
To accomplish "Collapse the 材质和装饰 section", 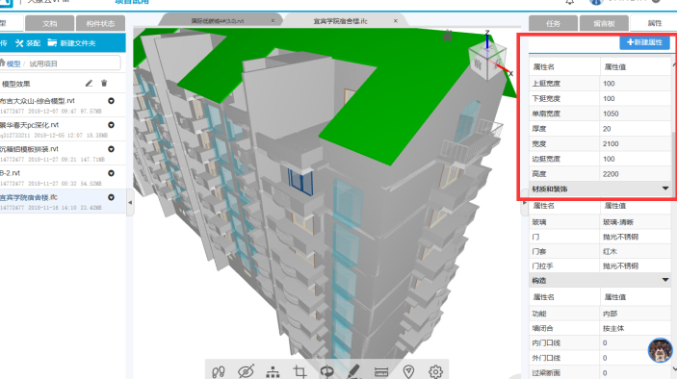I will click(665, 189).
